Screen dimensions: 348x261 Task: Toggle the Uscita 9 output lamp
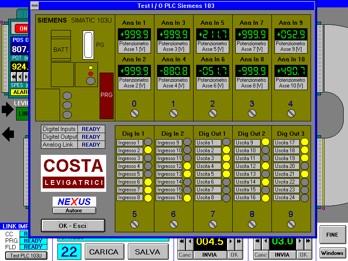click(x=265, y=142)
